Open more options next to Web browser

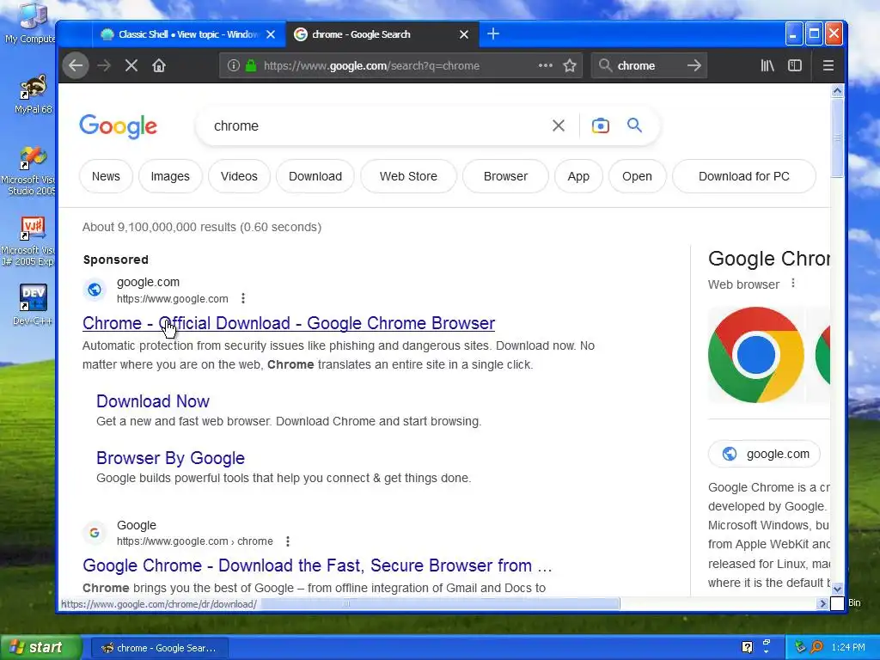click(x=793, y=283)
